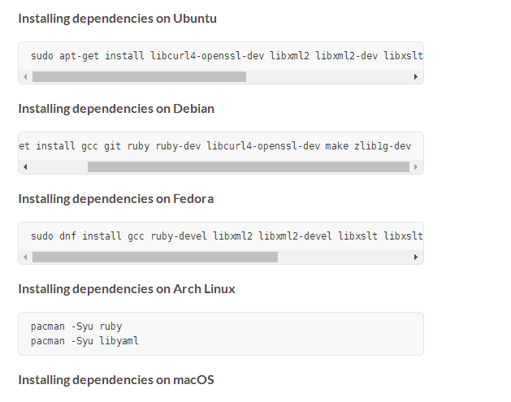Click the 'pacman -Syu libyaml' line
The image size is (511, 402).
pos(84,340)
